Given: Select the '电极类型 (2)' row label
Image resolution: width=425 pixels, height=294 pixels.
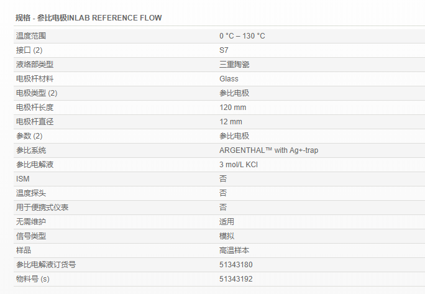Looking at the screenshot, I should pyautogui.click(x=37, y=93).
